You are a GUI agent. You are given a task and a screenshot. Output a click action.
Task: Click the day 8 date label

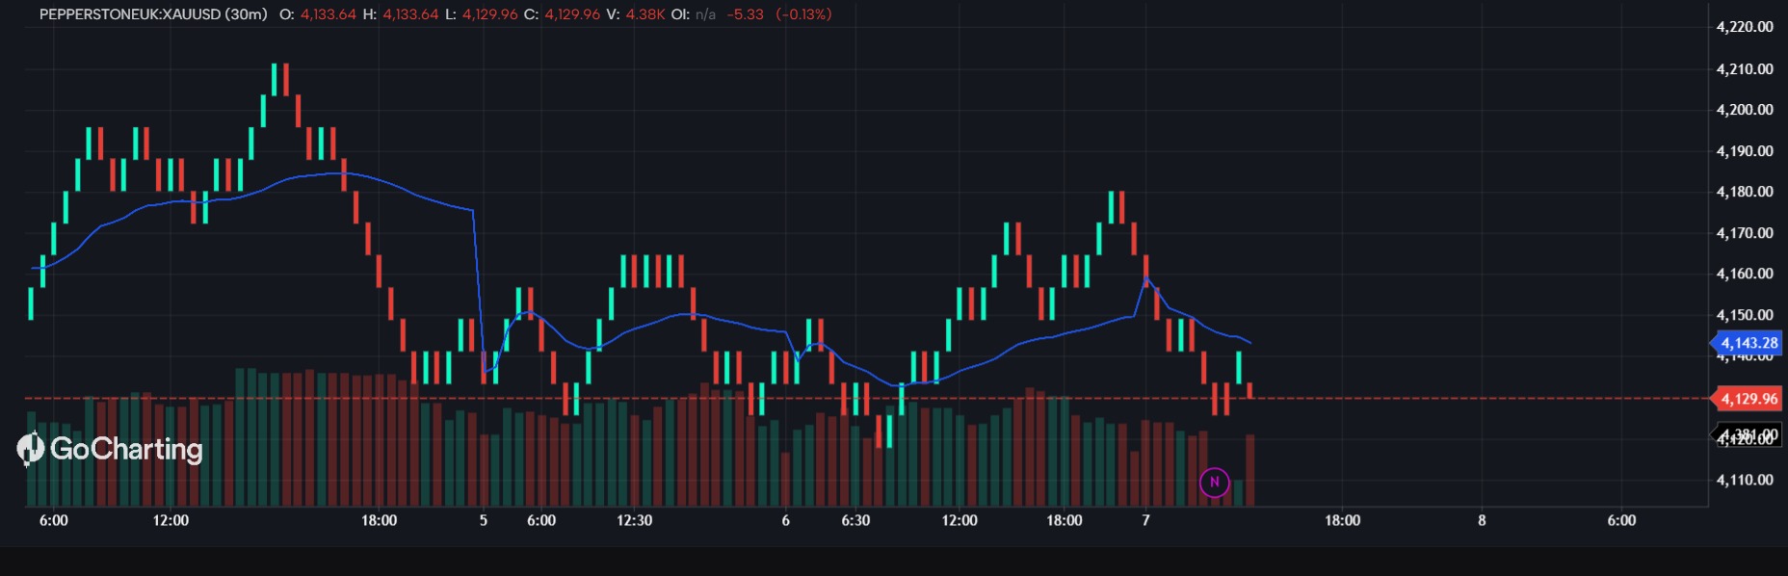pyautogui.click(x=1482, y=520)
